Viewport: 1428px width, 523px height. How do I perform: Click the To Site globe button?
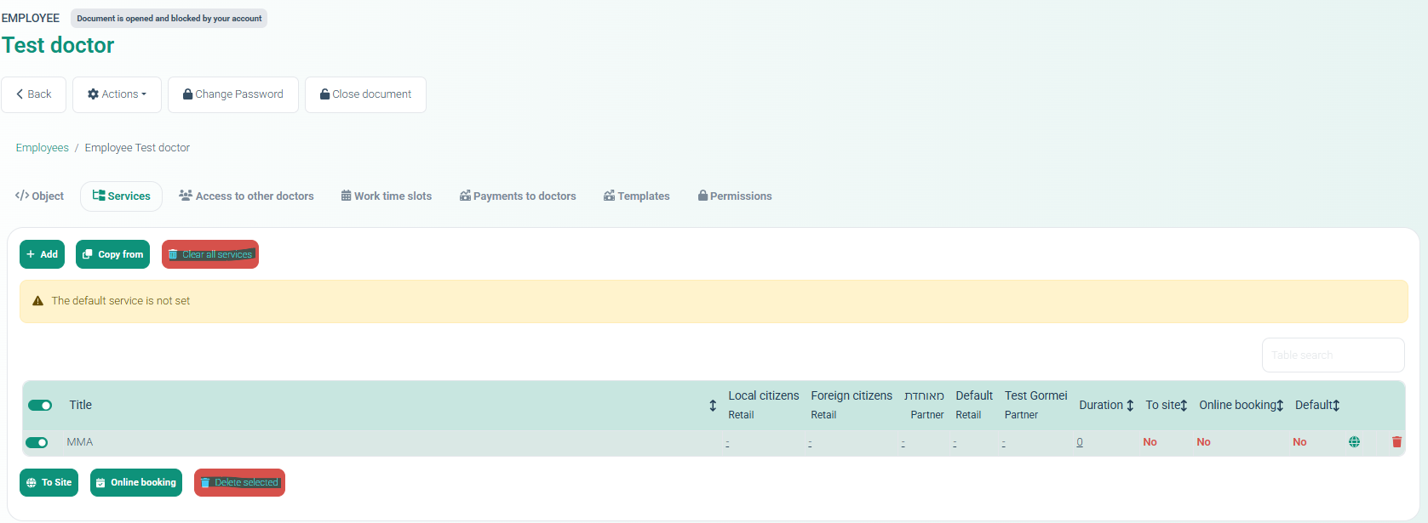[x=49, y=483]
